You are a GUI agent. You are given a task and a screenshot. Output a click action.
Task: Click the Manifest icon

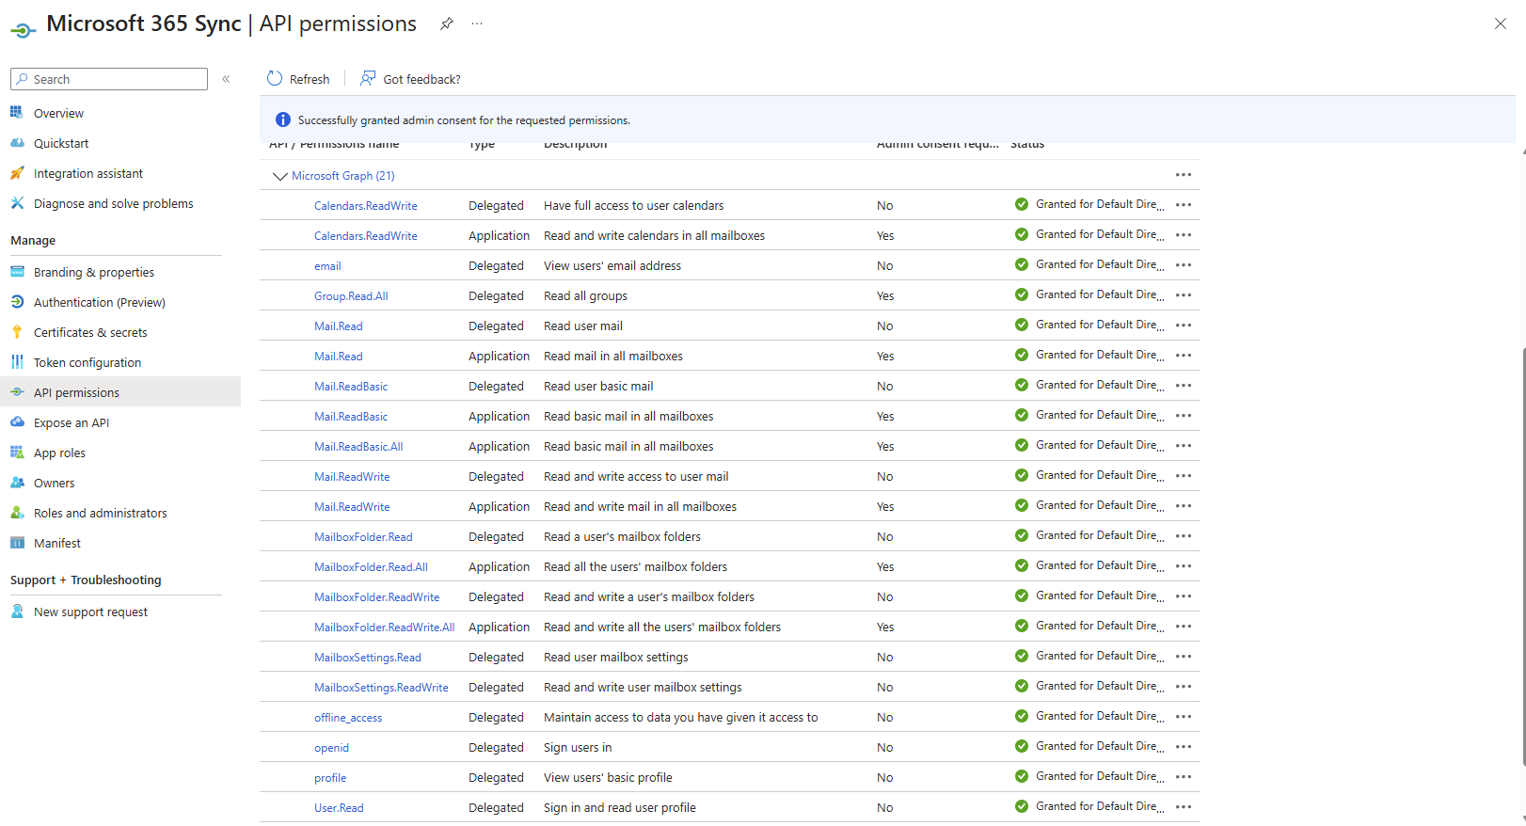[17, 543]
